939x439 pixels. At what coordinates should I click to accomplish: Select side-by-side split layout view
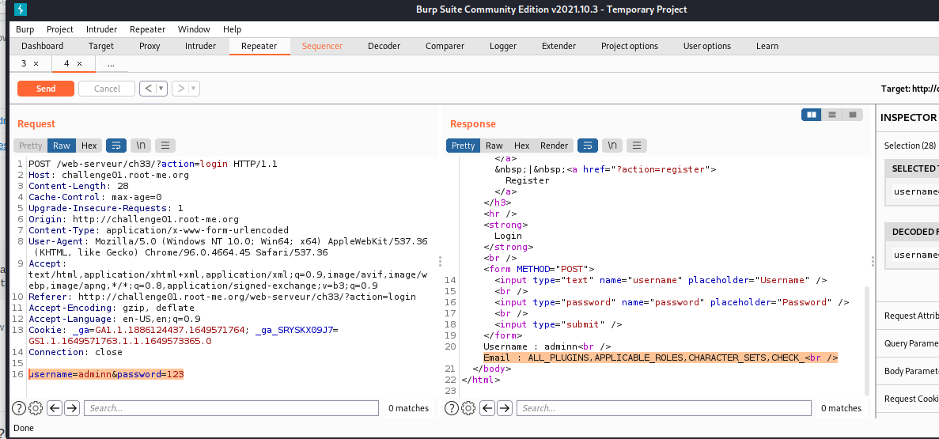coord(812,115)
